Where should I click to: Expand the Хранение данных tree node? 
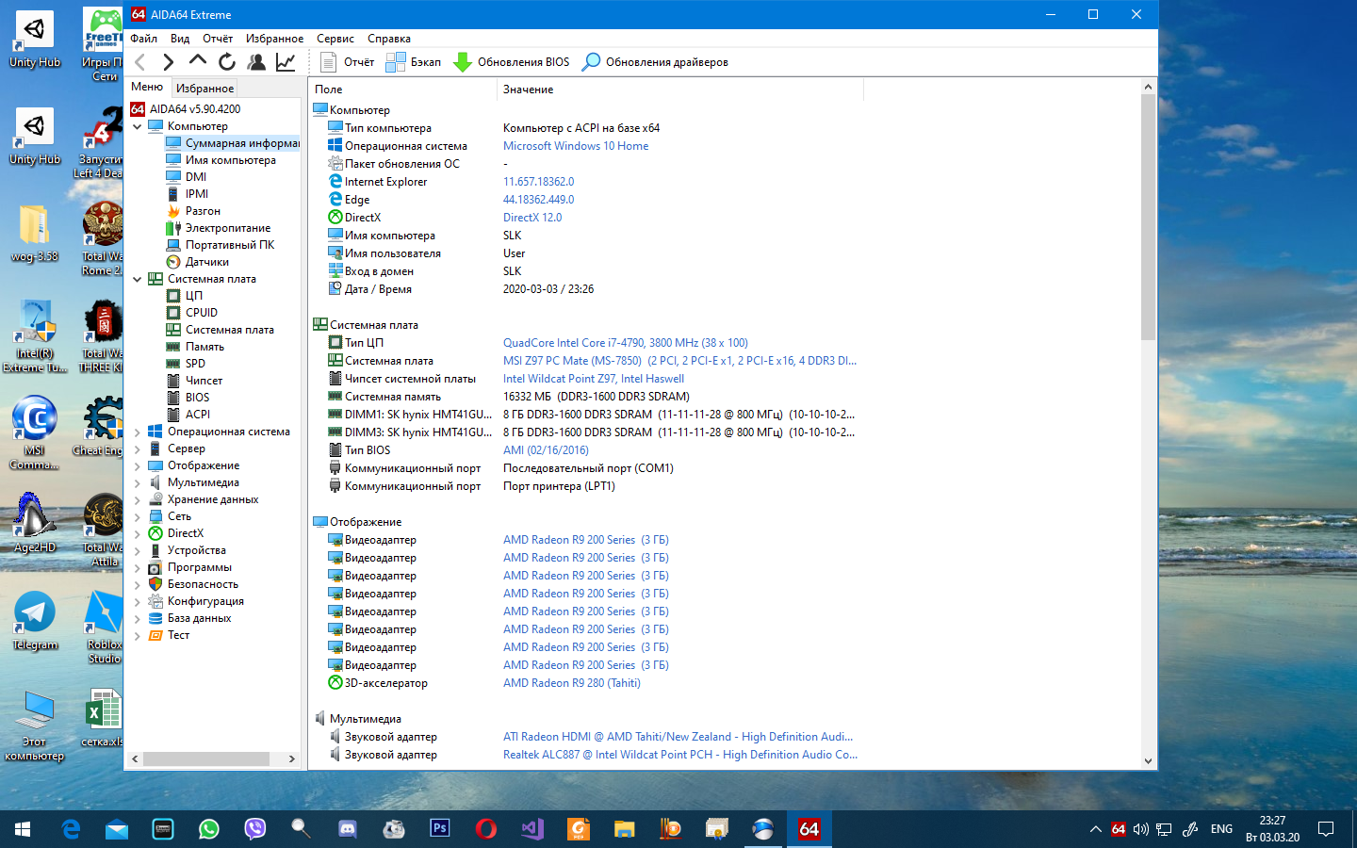coord(138,499)
